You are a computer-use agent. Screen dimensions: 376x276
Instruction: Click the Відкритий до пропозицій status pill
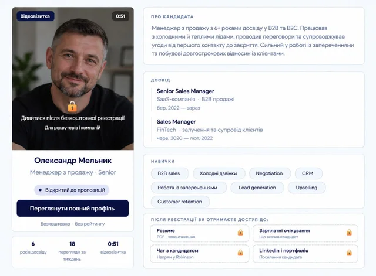click(x=72, y=190)
